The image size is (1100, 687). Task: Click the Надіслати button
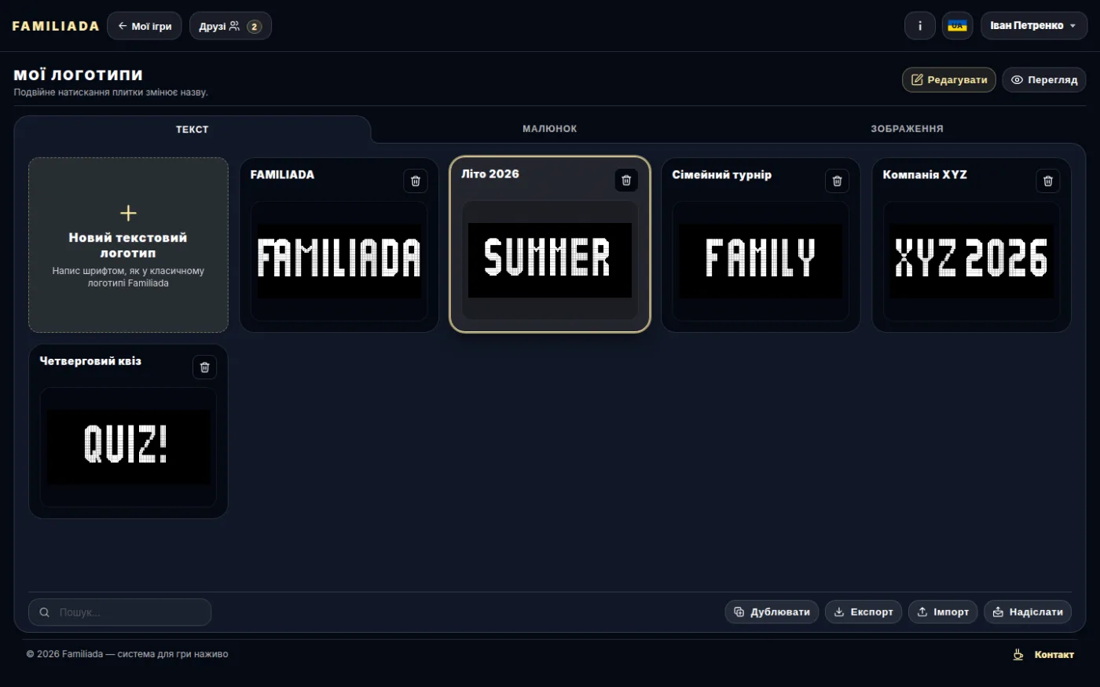click(1028, 612)
